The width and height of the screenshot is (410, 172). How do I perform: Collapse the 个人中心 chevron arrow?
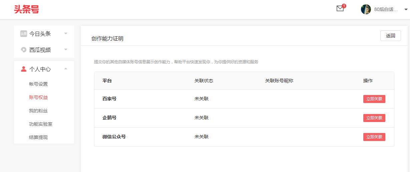coord(66,69)
